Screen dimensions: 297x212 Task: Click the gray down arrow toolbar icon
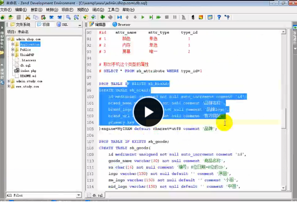click(135, 17)
